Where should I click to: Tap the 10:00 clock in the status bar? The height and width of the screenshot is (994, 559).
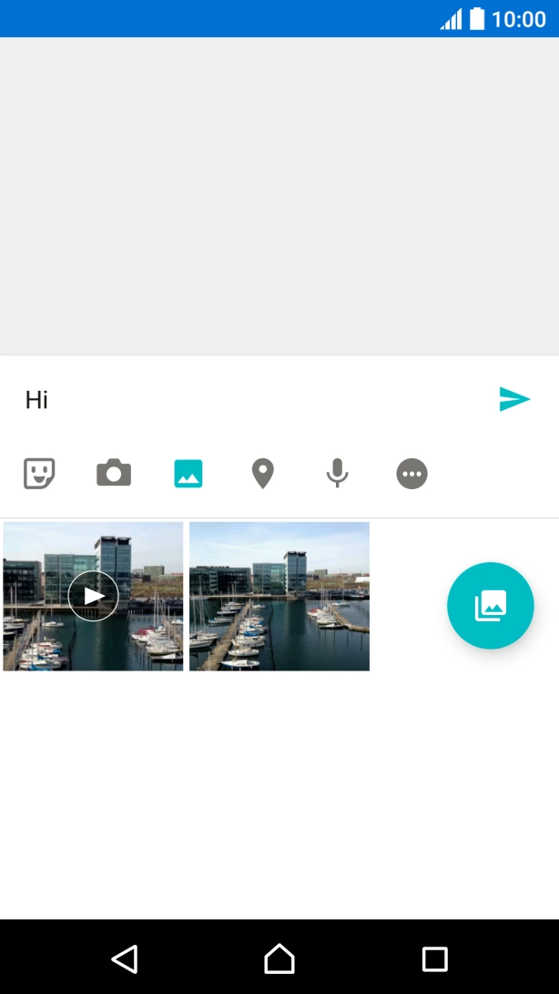518,19
